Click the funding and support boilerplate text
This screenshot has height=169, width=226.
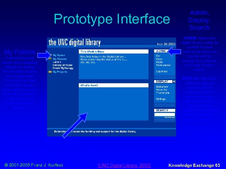coord(95,131)
